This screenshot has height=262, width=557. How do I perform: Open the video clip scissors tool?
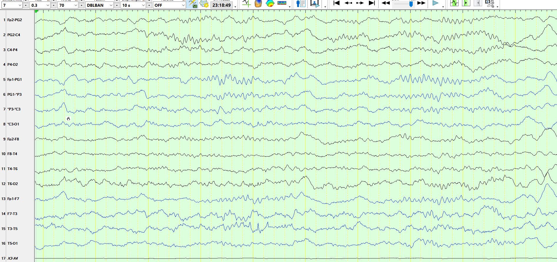(x=489, y=4)
